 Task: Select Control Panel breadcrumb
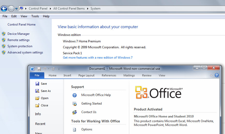click(x=38, y=9)
